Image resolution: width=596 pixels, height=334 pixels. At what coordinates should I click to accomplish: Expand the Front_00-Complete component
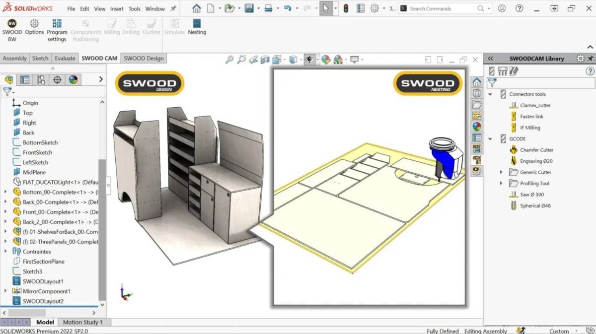(5, 212)
